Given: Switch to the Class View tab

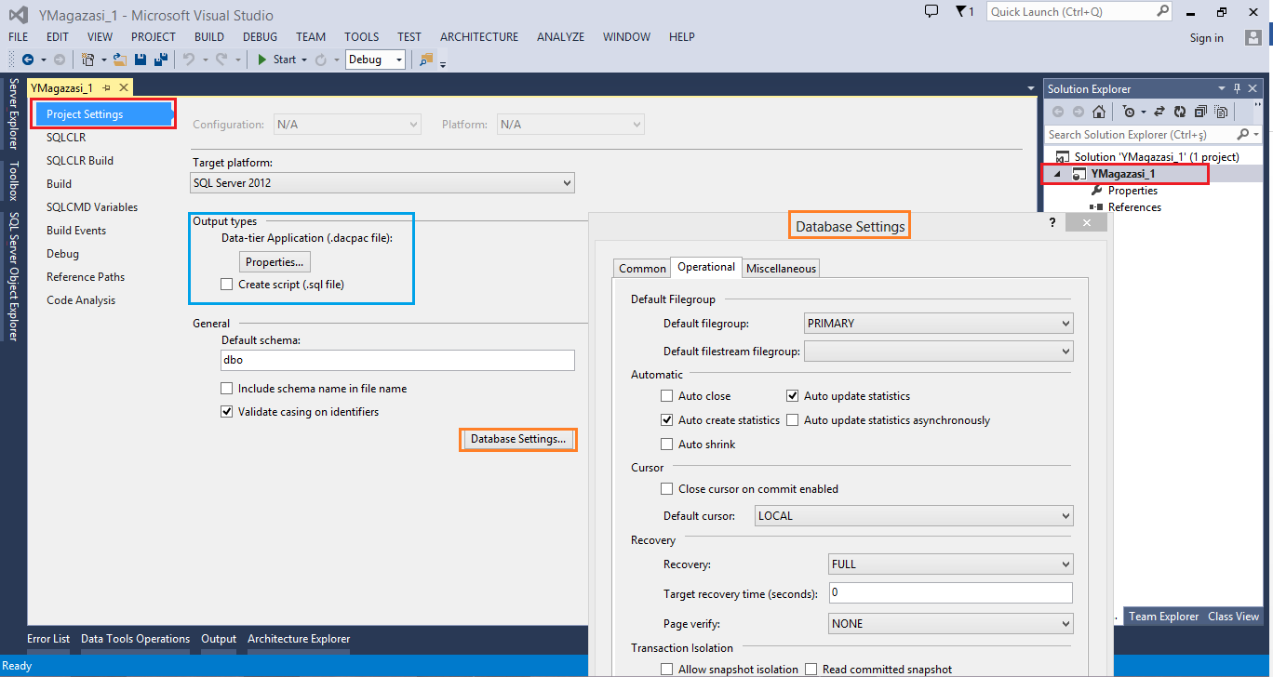Looking at the screenshot, I should (1234, 617).
